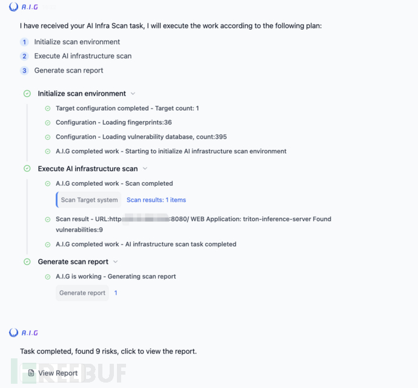The height and width of the screenshot is (388, 418).
Task: Click green check beside Execute AI infrastructure scan
Action: [27, 168]
